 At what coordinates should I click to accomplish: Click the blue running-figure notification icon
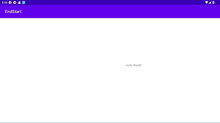click(24, 2)
